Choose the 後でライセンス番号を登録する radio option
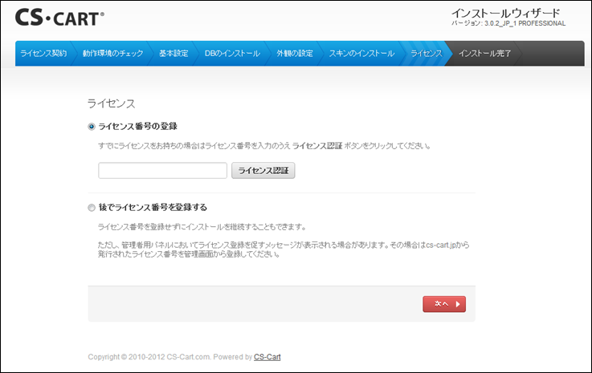The image size is (592, 373). (x=91, y=208)
